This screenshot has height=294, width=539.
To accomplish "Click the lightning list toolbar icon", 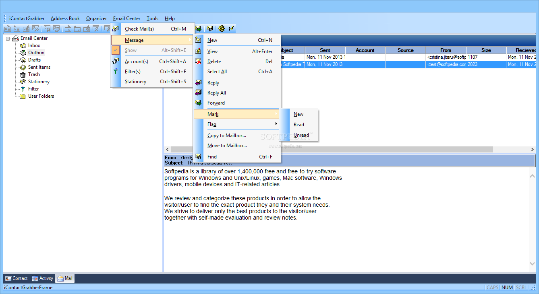I will coord(231,29).
